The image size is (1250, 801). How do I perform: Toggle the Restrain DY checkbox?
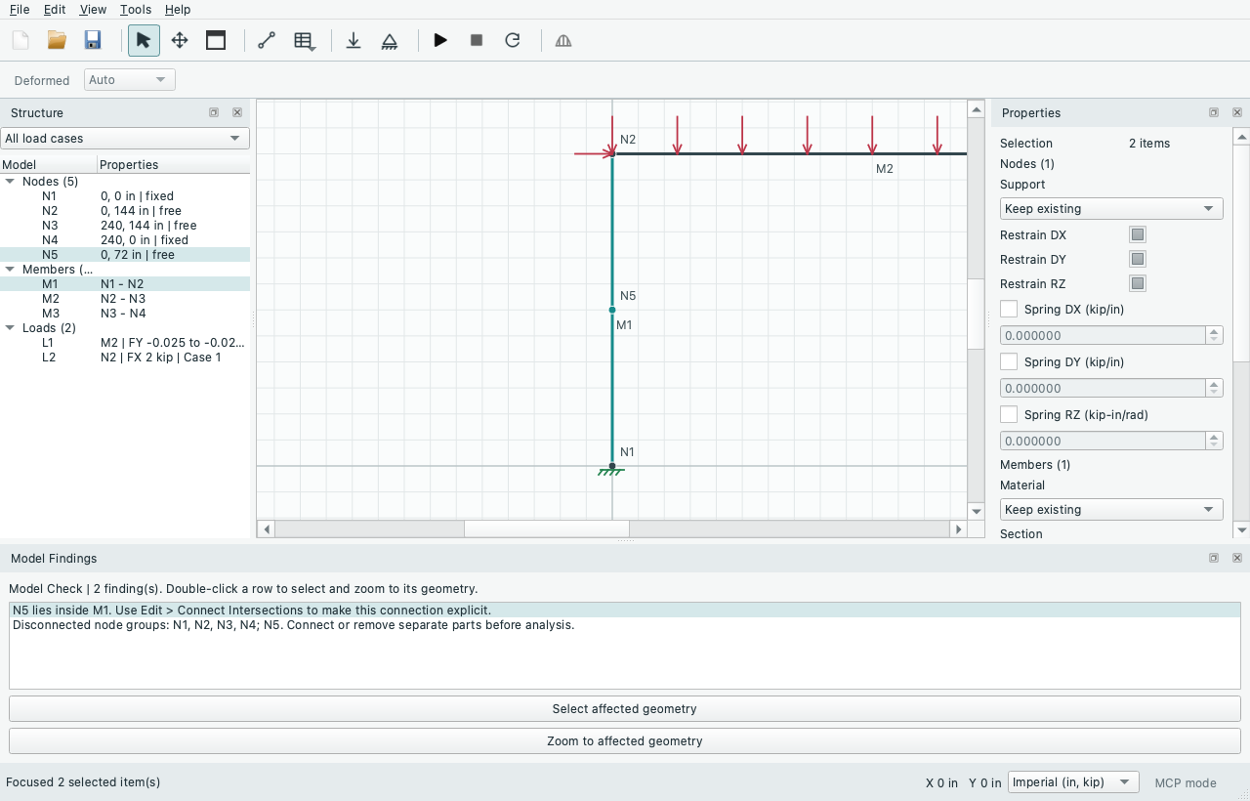coord(1138,259)
